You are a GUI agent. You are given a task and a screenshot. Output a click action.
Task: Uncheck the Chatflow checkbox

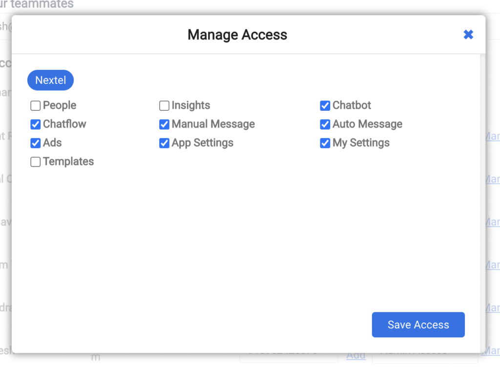tap(35, 124)
